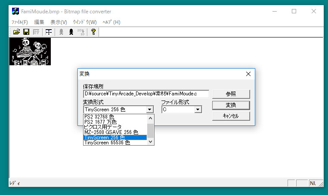Image resolution: width=328 pixels, height=195 pixels.
Task: Click the Open file folder icon
Action: pos(16,32)
